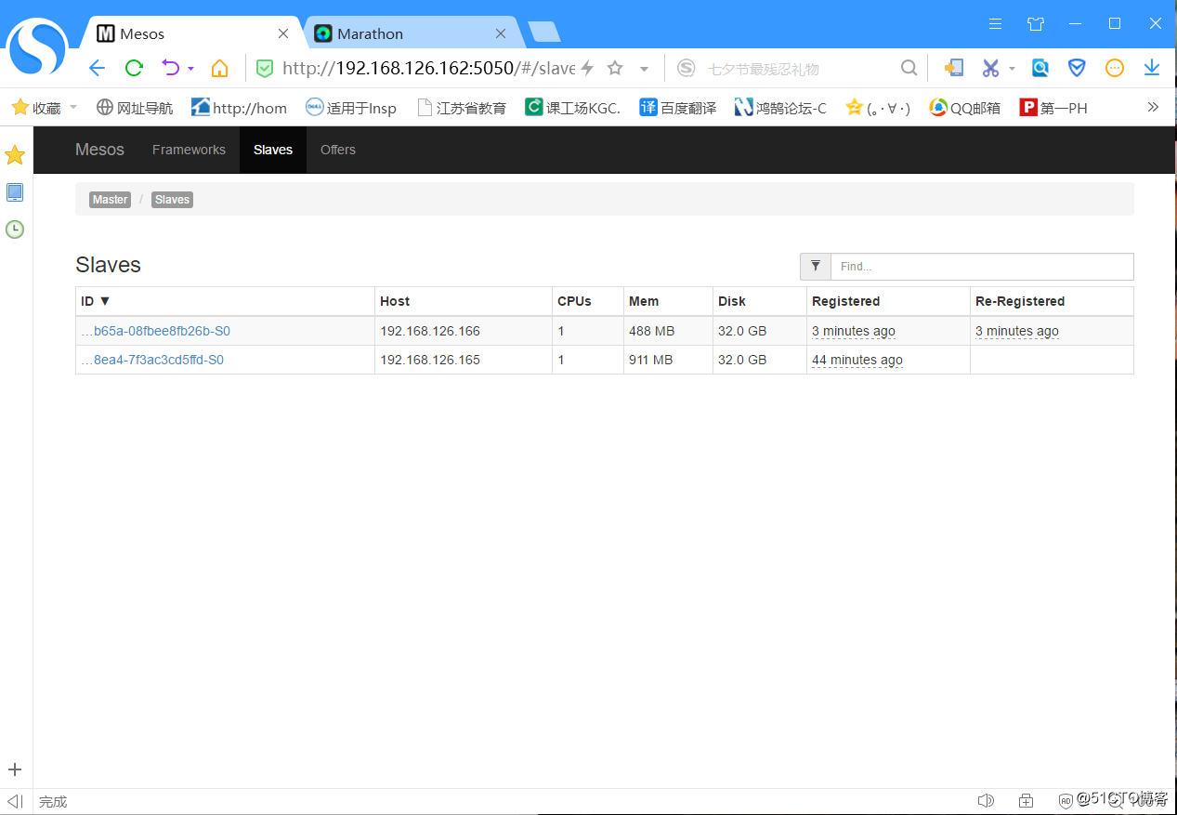
Task: Open the screenshot tool dropdown arrow
Action: 1013,69
